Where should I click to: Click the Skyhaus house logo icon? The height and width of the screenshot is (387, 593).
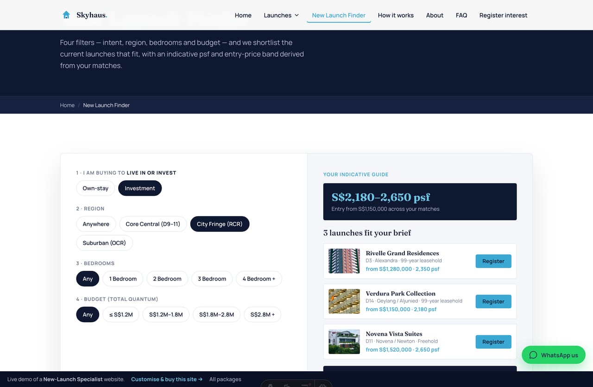[66, 15]
